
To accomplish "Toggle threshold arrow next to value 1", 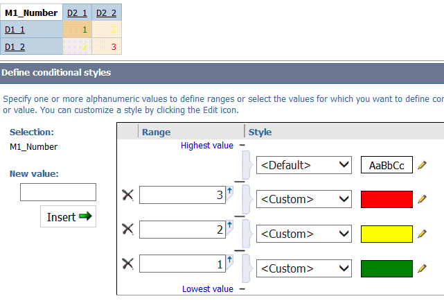I will [x=230, y=261].
